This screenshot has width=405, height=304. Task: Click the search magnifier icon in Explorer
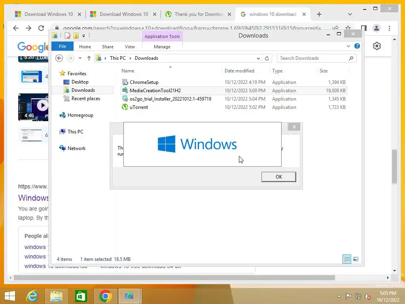tap(351, 58)
